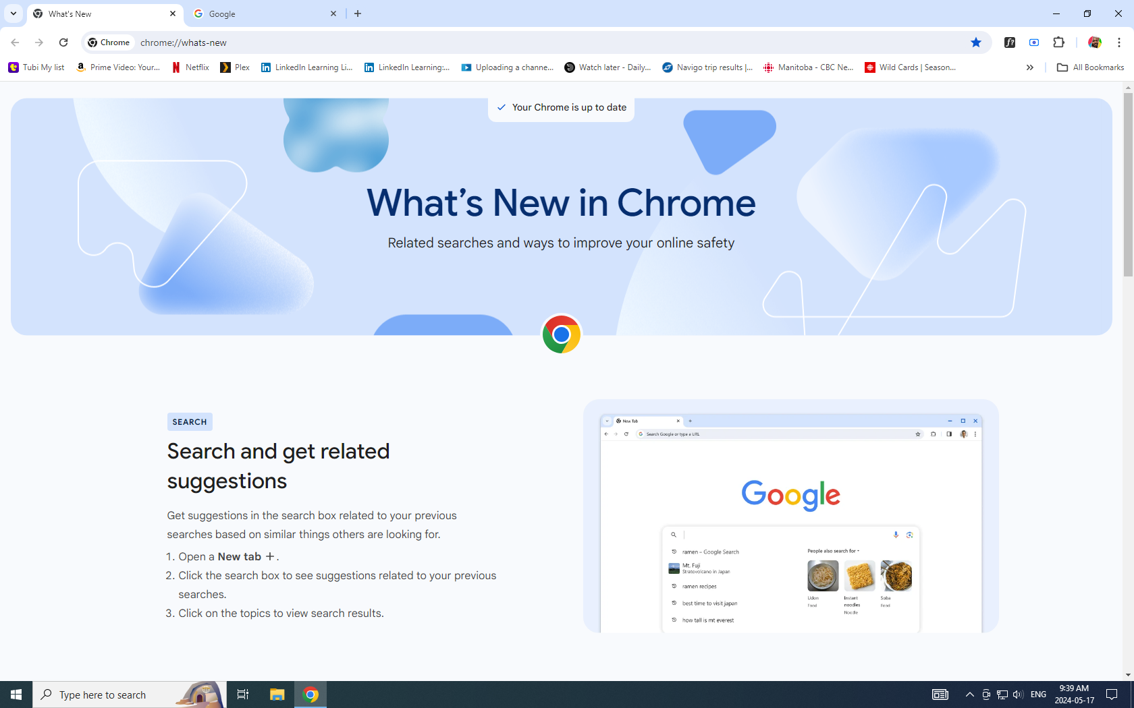1134x708 pixels.
Task: Open Chrome three-dot menu
Action: [1118, 42]
